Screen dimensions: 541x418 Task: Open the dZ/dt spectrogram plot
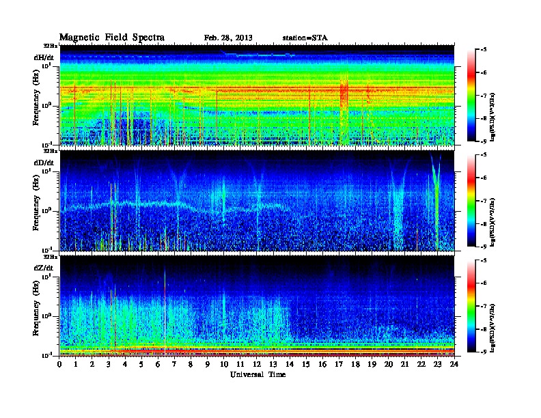pyautogui.click(x=257, y=306)
